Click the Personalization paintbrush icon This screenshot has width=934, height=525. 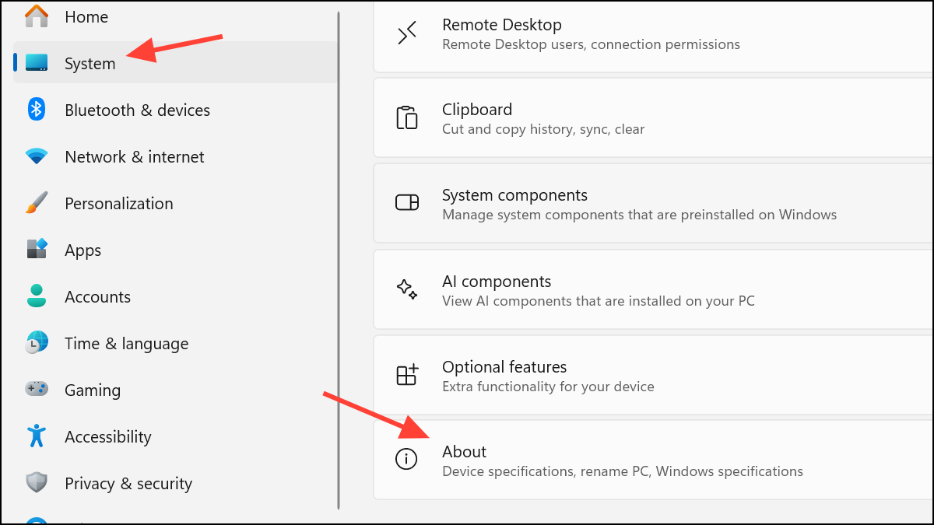(36, 203)
